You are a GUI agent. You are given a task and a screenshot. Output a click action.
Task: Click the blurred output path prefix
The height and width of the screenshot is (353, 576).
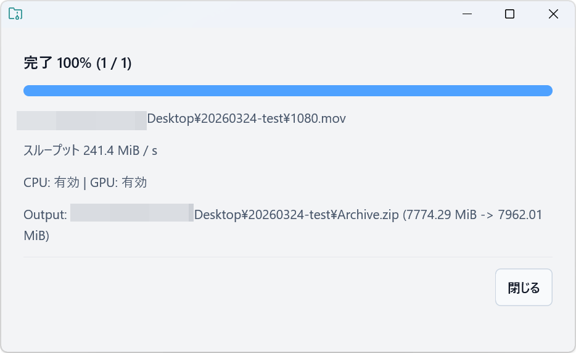[x=132, y=213]
